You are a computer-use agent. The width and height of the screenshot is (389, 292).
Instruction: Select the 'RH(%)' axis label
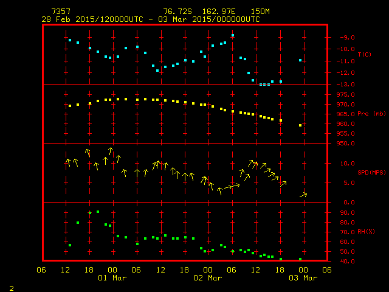click(366, 232)
